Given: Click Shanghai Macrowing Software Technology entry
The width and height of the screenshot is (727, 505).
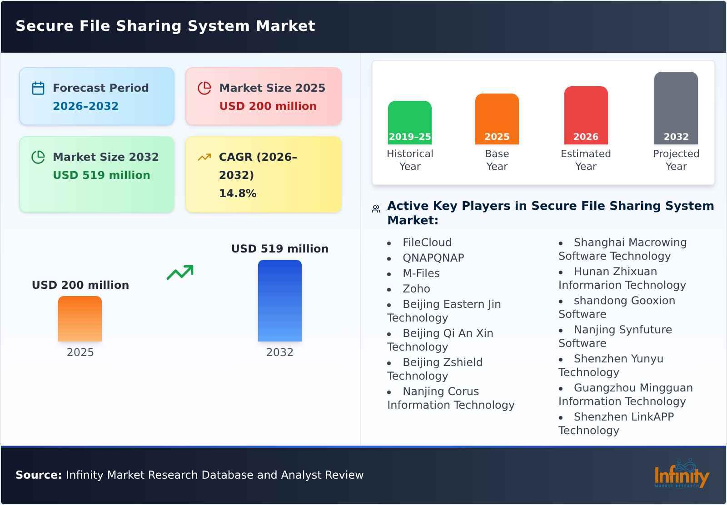Looking at the screenshot, I should [x=622, y=249].
